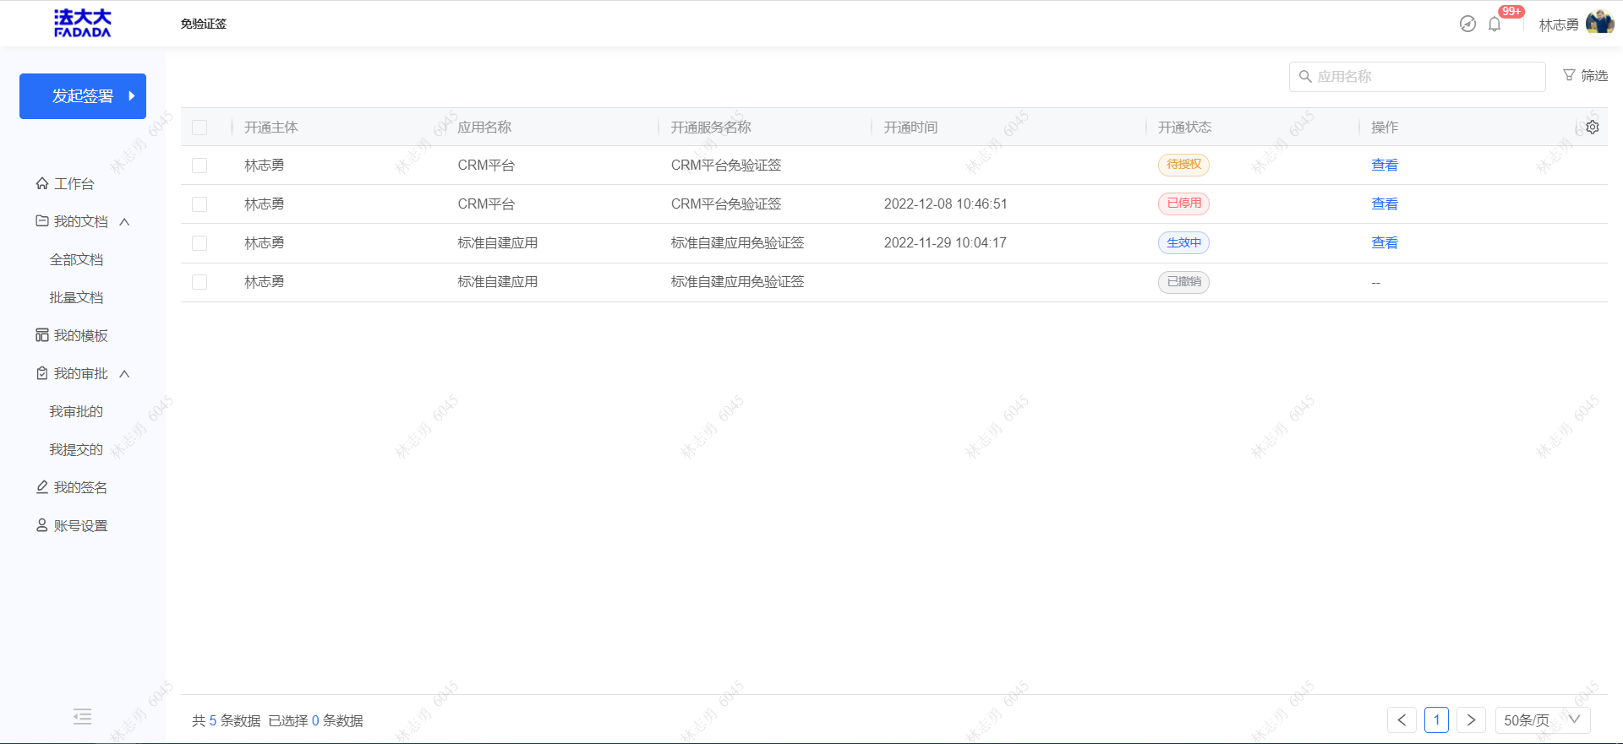Open the compass navigation icon
The width and height of the screenshot is (1623, 744).
coord(1467,24)
